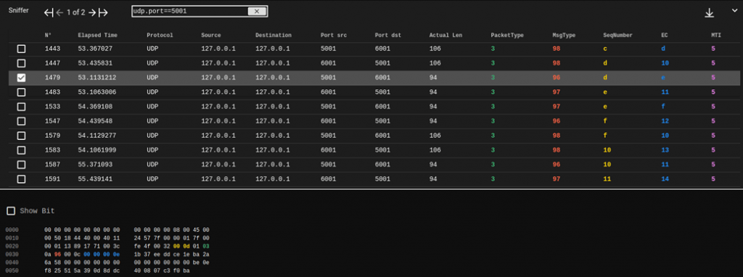The height and width of the screenshot is (277, 743).
Task: Click hex dump offset 0010
Action: click(12, 238)
